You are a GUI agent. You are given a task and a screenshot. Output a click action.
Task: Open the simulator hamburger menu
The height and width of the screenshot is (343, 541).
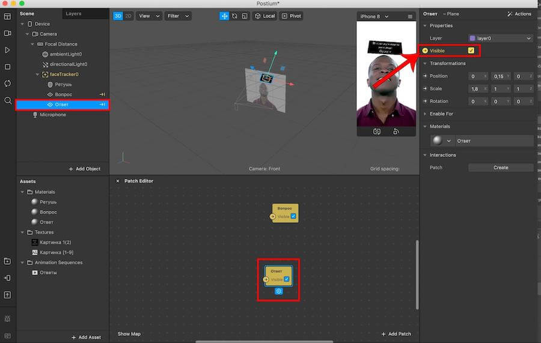410,16
